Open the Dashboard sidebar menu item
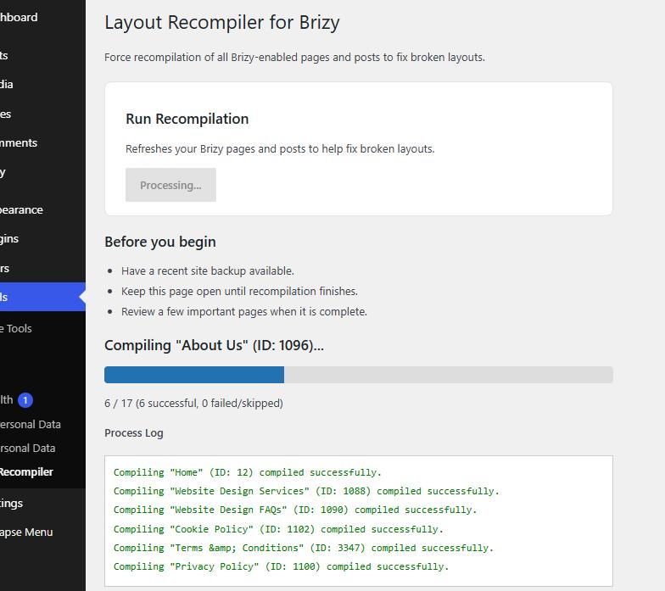The height and width of the screenshot is (591, 665). [x=19, y=17]
